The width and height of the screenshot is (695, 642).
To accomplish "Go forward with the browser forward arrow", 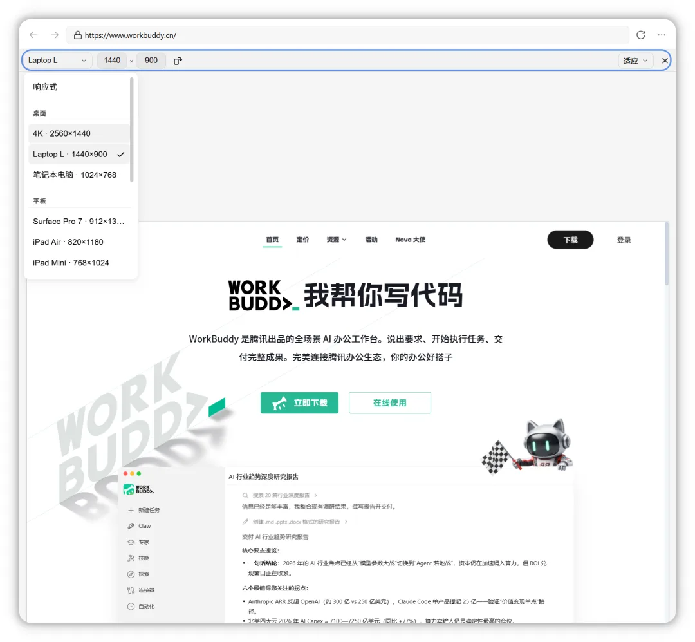I will [x=55, y=35].
